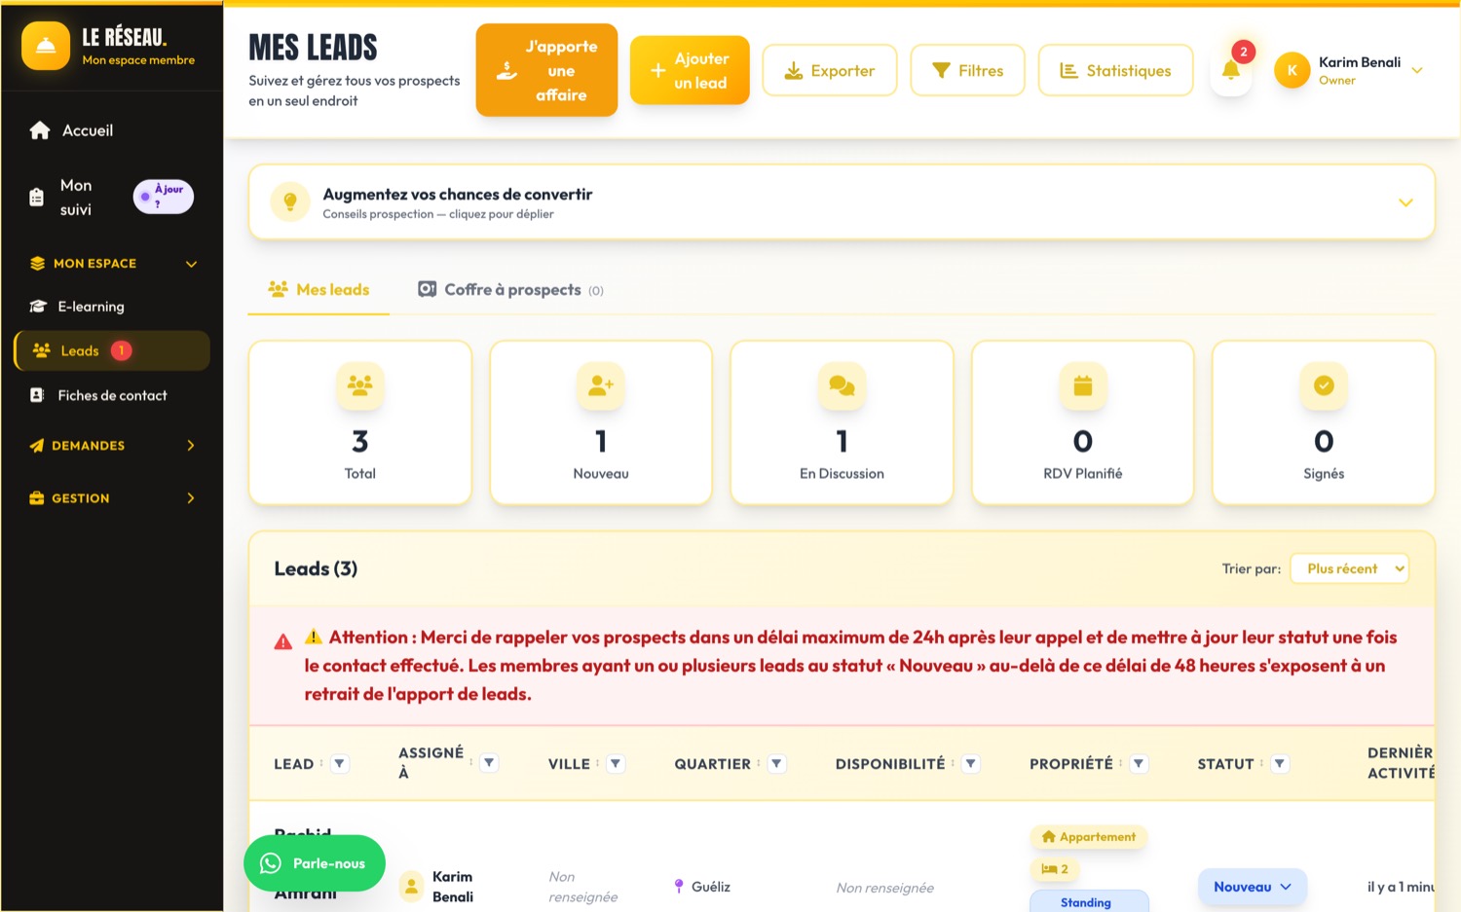This screenshot has width=1461, height=912.
Task: Click the Le Réseau bell logo
Action: (46, 46)
